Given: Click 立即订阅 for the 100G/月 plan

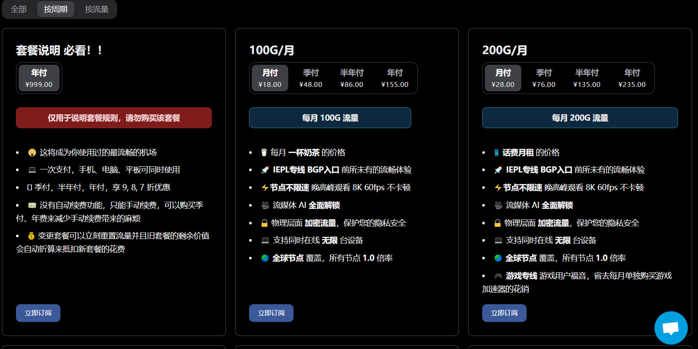Looking at the screenshot, I should pyautogui.click(x=271, y=313).
